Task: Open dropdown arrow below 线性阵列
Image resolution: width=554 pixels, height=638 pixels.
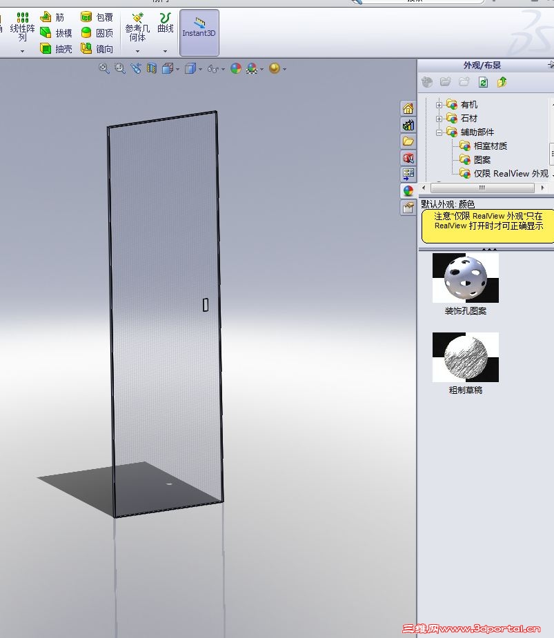Action: [22, 51]
